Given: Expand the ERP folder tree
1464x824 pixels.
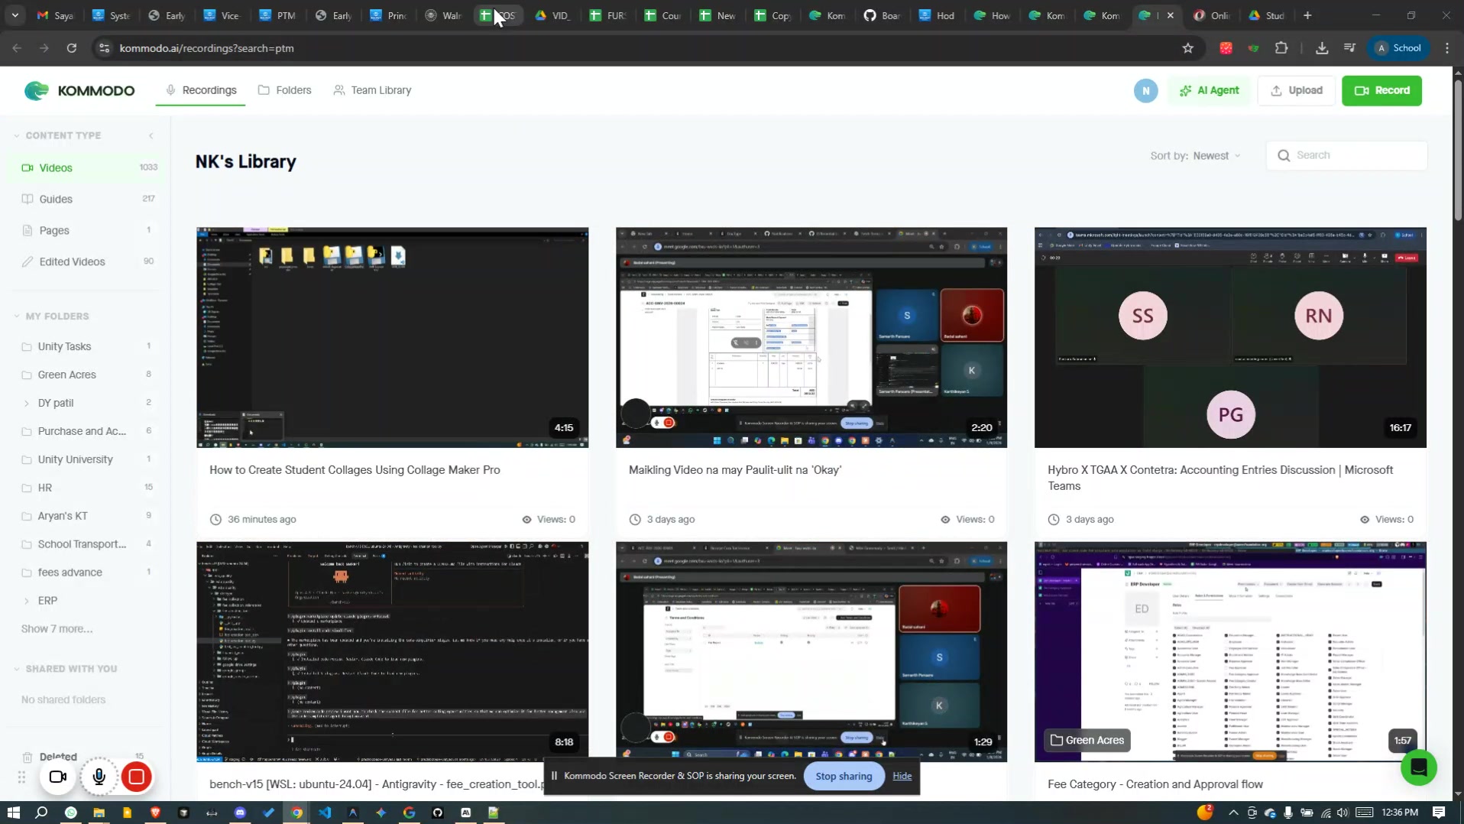Looking at the screenshot, I should pos(27,601).
